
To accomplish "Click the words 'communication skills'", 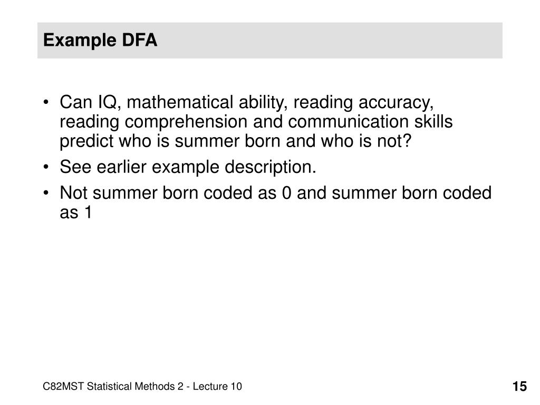I will [370, 122].
